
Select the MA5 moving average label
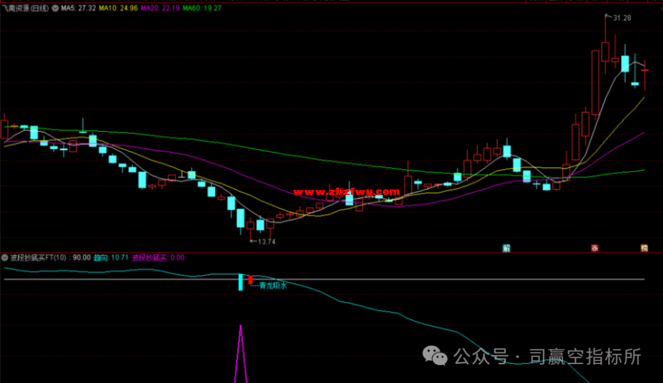click(x=79, y=9)
